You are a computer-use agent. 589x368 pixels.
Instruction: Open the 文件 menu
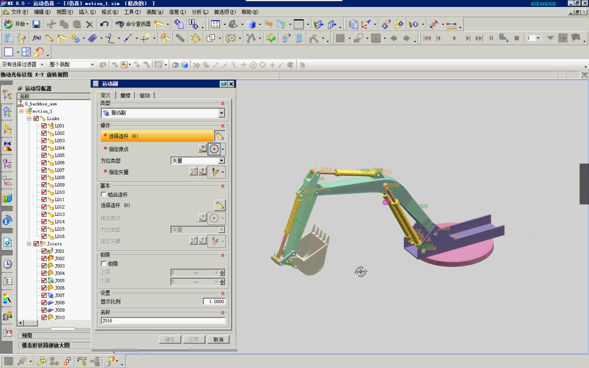(x=19, y=12)
